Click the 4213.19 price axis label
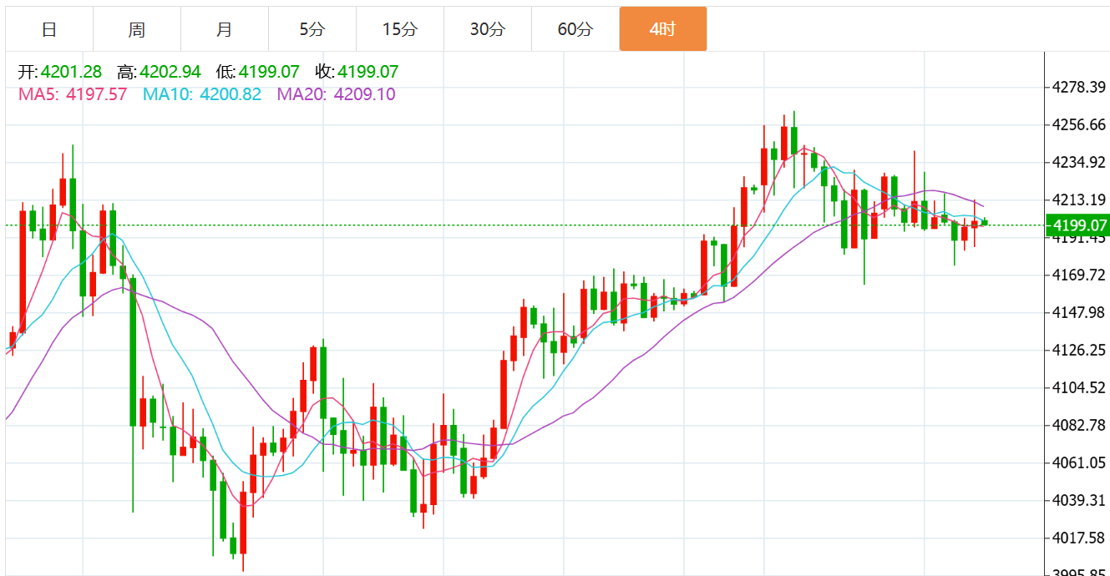 pyautogui.click(x=1080, y=200)
